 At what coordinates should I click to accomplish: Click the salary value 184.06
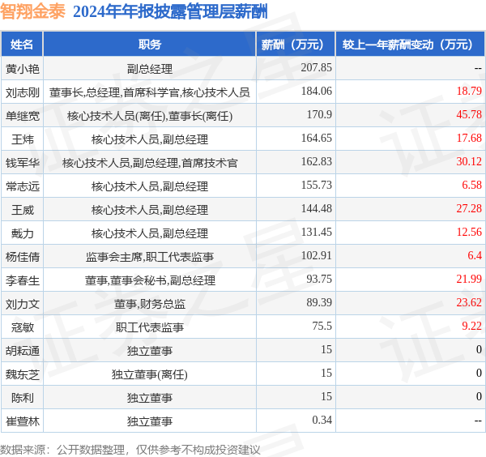tap(316, 91)
